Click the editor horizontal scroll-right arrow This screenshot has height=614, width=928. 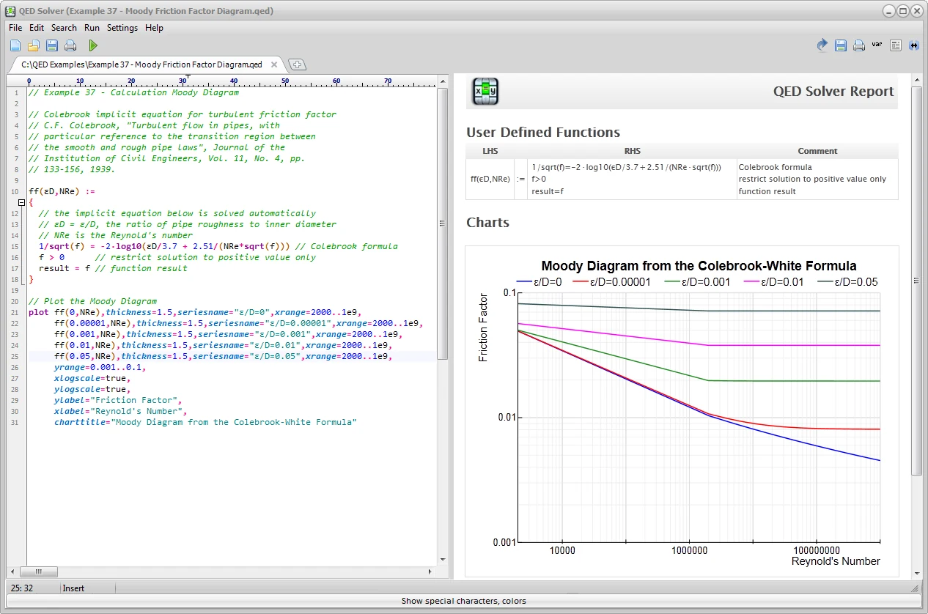pos(432,572)
